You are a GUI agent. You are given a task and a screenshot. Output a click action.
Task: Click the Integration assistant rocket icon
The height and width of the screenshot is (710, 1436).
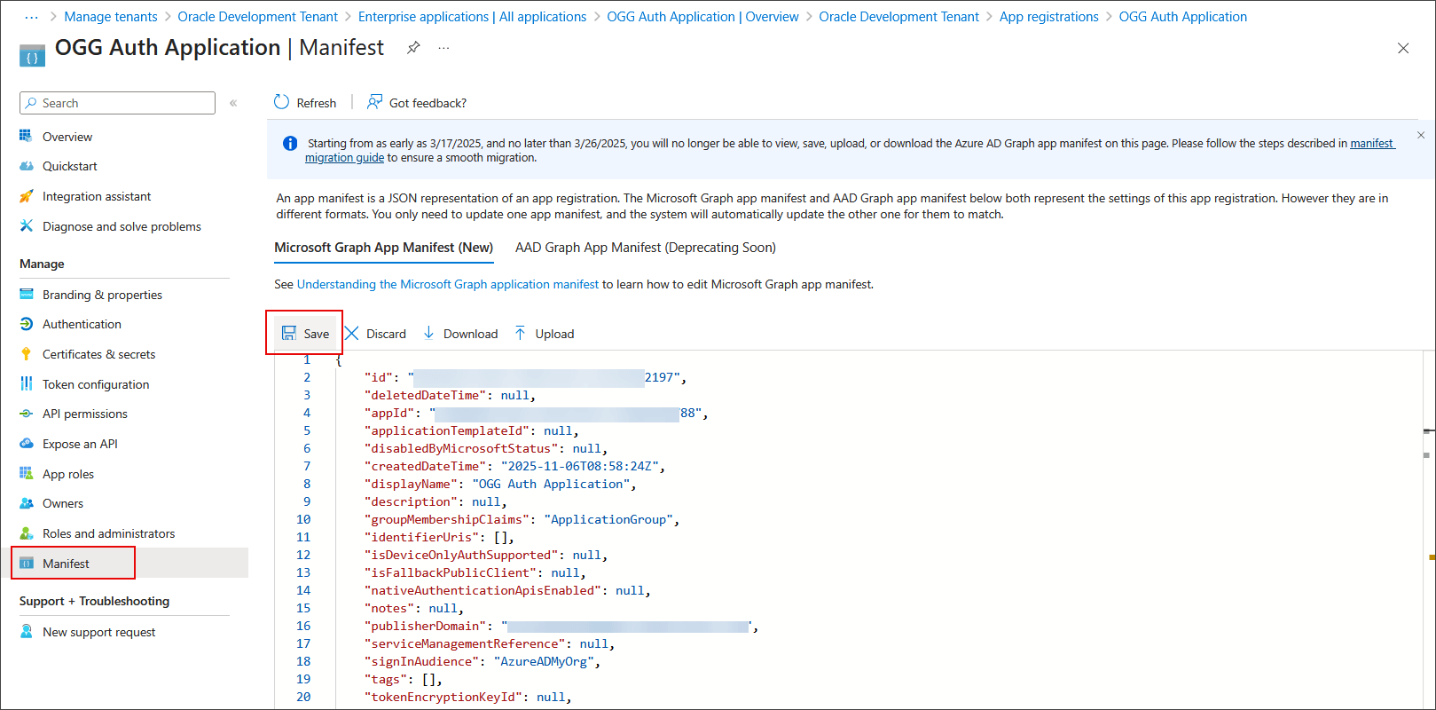point(26,196)
